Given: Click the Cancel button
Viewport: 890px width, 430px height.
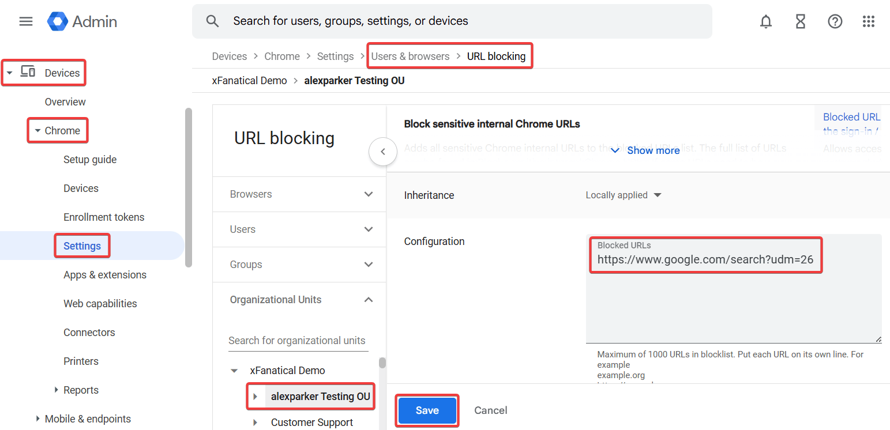Looking at the screenshot, I should [490, 410].
